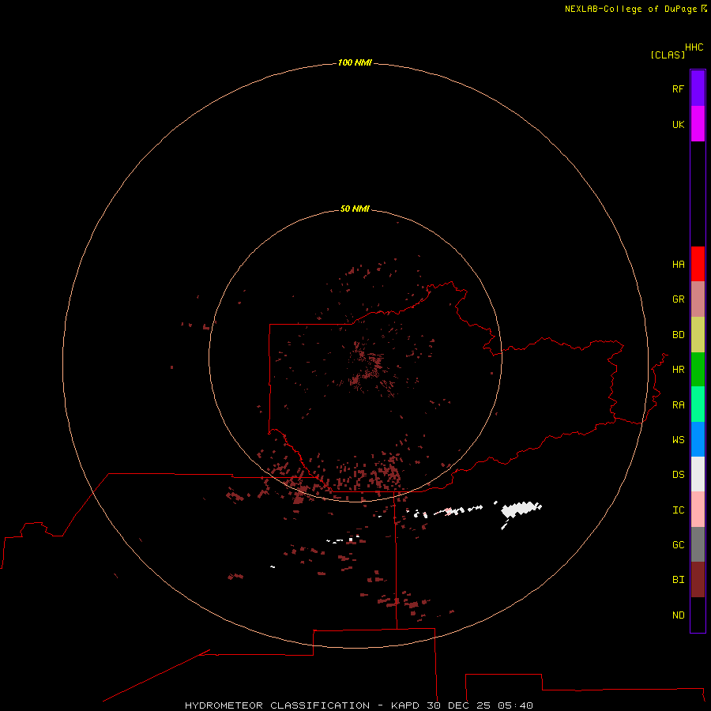Viewport: 711px width, 711px height.
Task: Click the RA light green swatch
Action: [698, 404]
